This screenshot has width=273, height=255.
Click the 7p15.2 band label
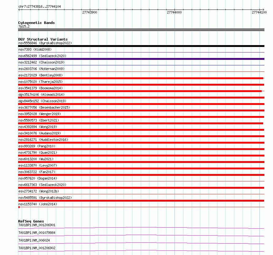tap(24, 26)
